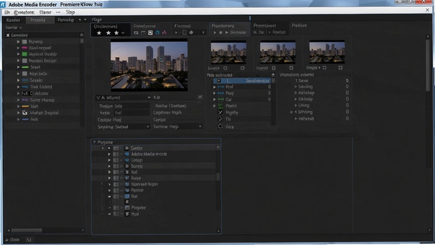Toggle the grid toggle on Adobe Media encode row
This screenshot has width=435, height=245.
tap(116, 154)
